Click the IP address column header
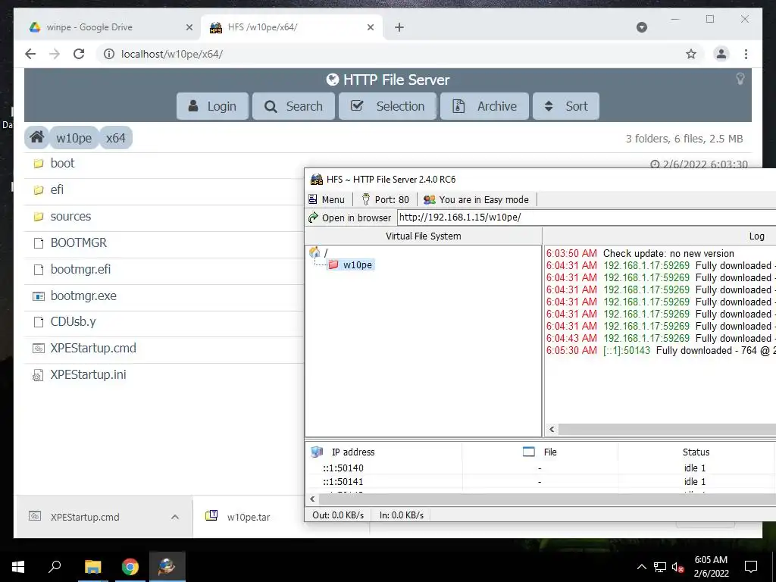The height and width of the screenshot is (582, 776). [x=383, y=452]
